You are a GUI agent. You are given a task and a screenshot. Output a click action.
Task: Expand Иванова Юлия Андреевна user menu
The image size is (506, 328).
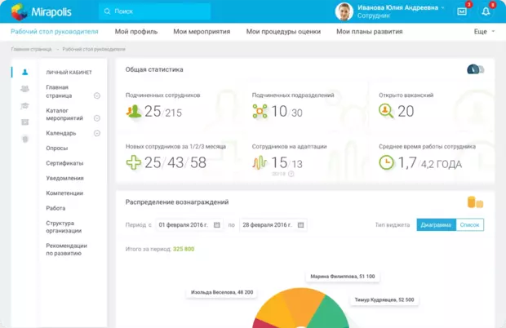401,7
